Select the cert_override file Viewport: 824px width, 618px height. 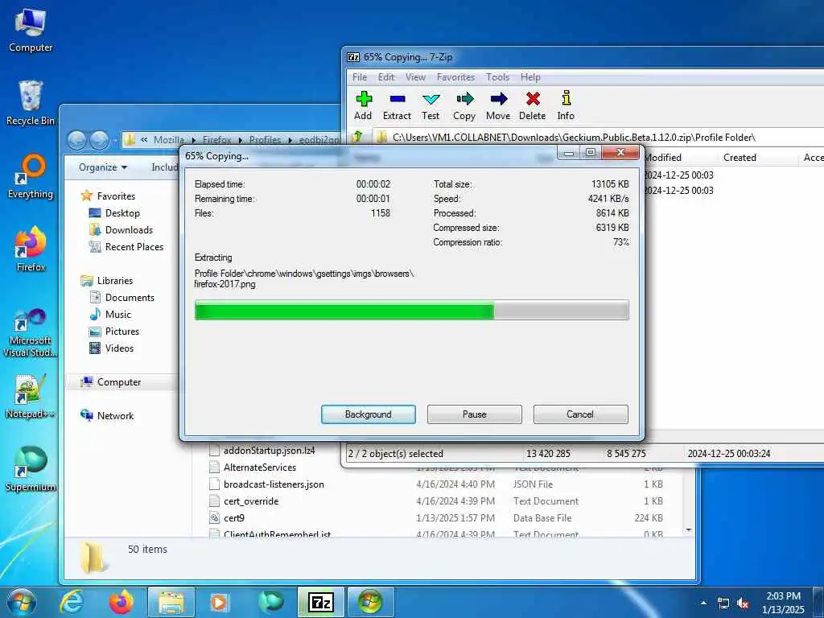pyautogui.click(x=251, y=501)
